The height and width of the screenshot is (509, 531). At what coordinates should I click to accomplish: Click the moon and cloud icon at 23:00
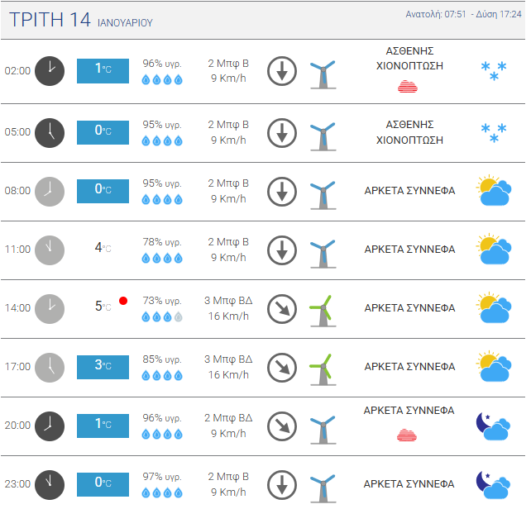(x=493, y=485)
